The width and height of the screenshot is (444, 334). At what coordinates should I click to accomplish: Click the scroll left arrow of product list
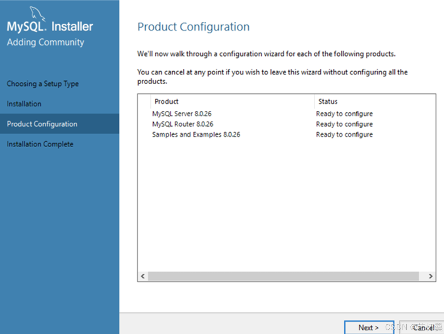tap(143, 276)
